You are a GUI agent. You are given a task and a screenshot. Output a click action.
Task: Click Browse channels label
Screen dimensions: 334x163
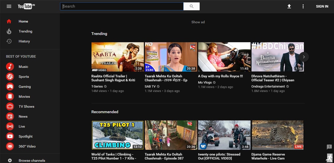32,160
